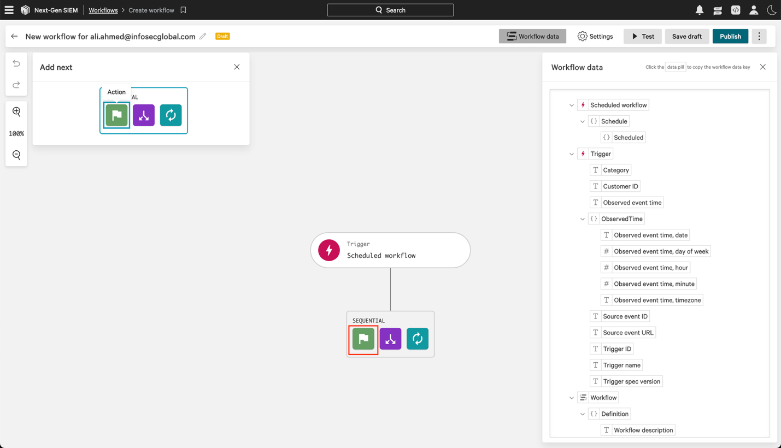Toggle the Workflow data panel button
781x448 pixels.
click(x=532, y=36)
